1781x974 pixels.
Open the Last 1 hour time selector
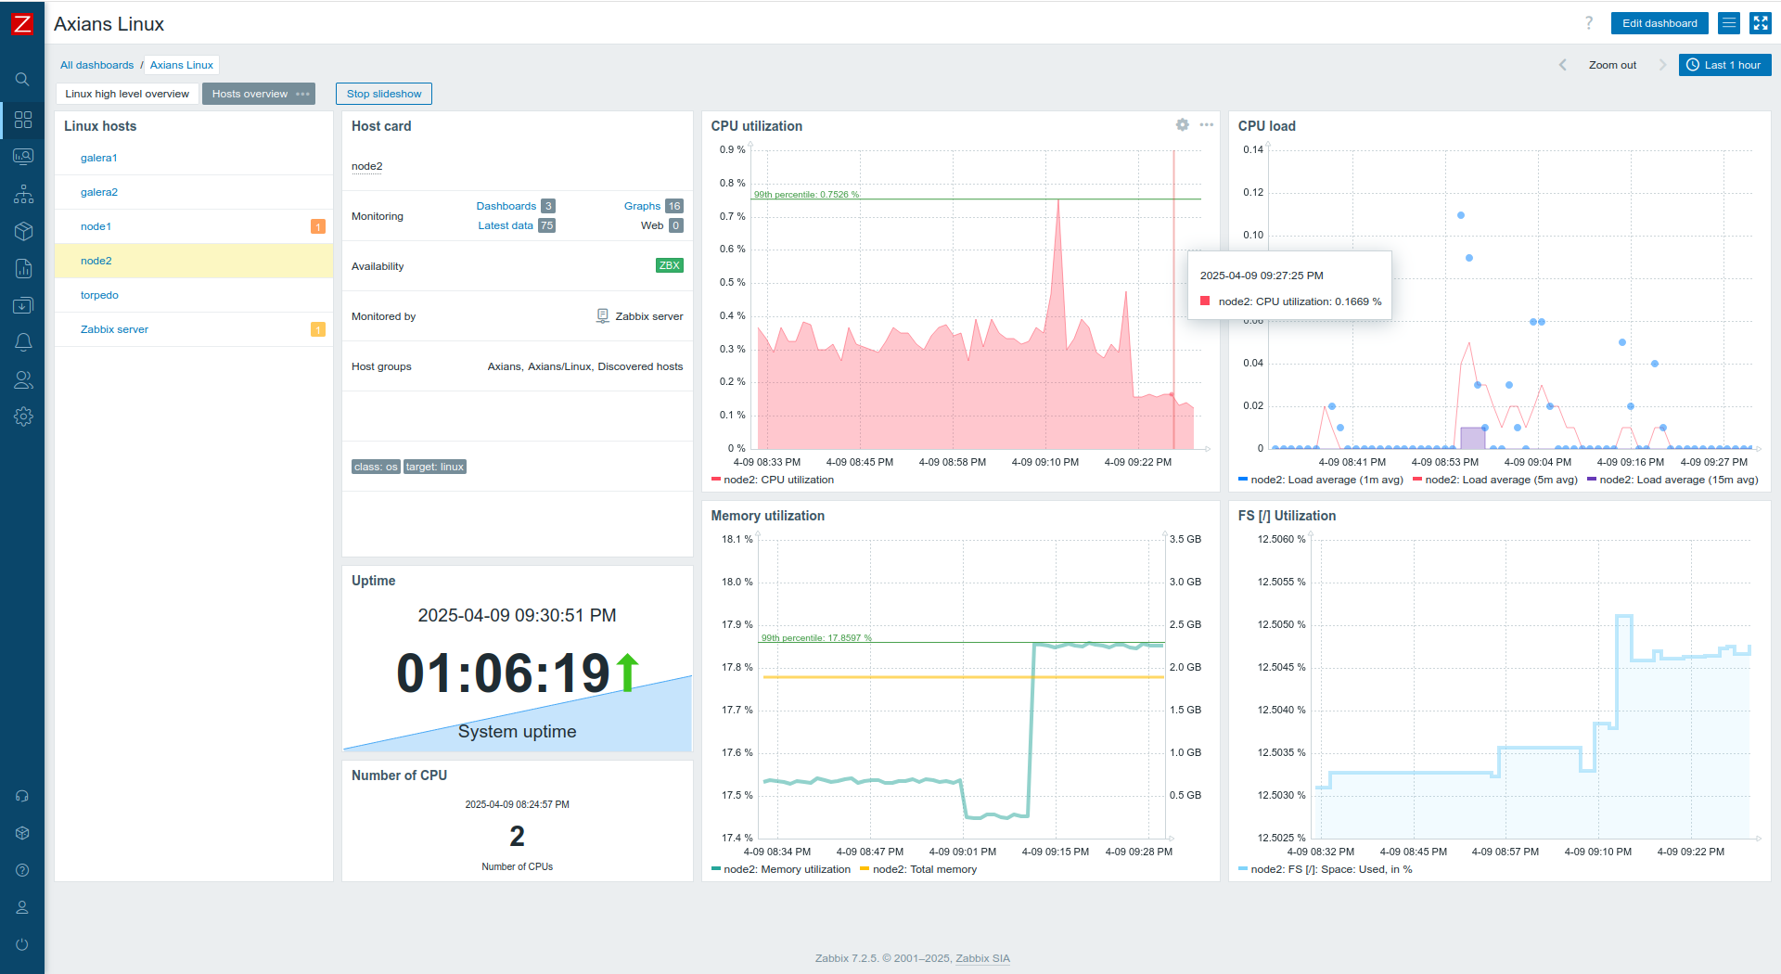pyautogui.click(x=1724, y=65)
